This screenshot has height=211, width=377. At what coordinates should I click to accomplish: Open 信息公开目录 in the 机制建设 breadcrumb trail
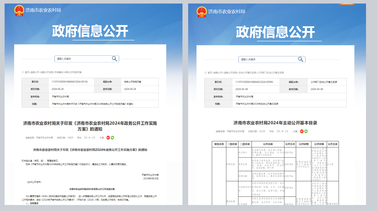point(47,72)
